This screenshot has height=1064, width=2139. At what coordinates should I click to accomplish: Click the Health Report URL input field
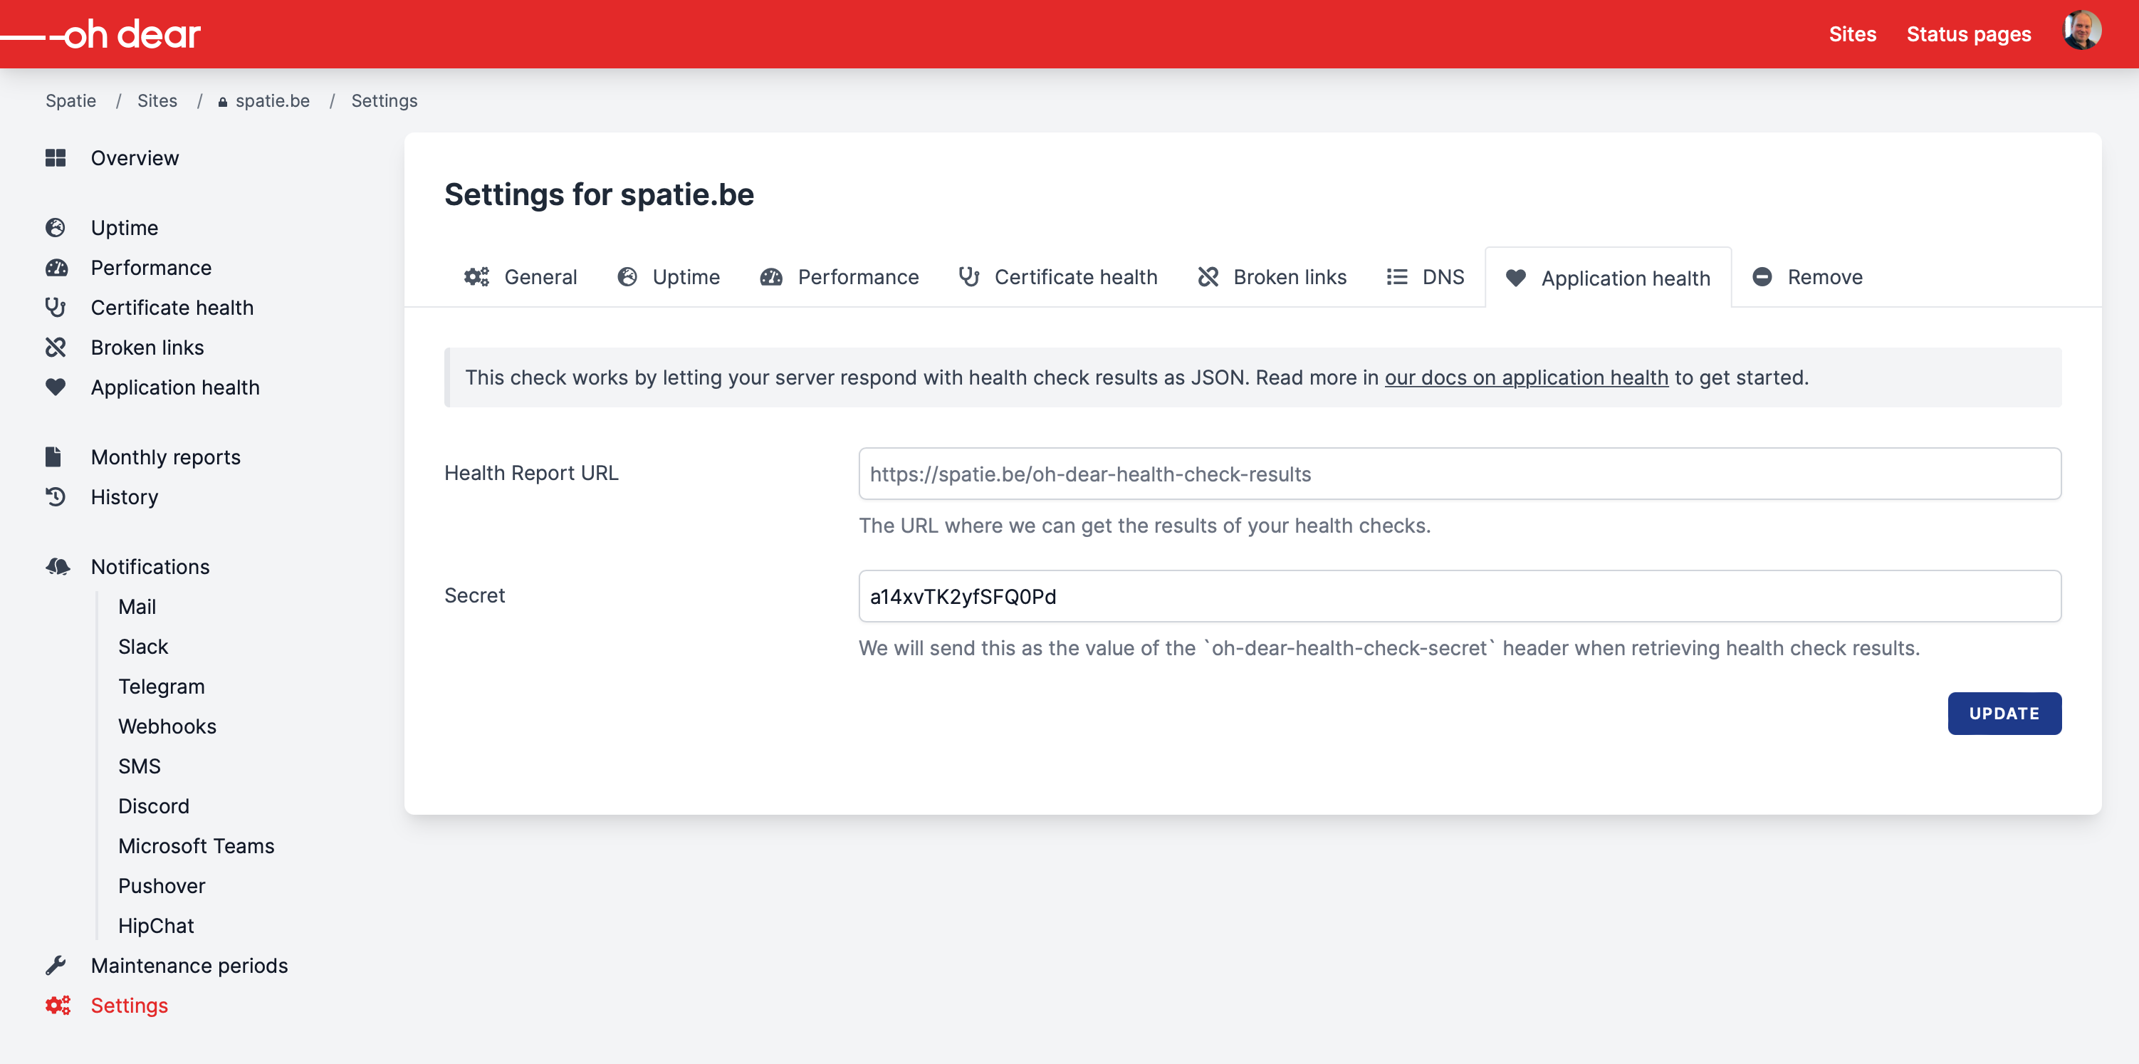(x=1460, y=474)
